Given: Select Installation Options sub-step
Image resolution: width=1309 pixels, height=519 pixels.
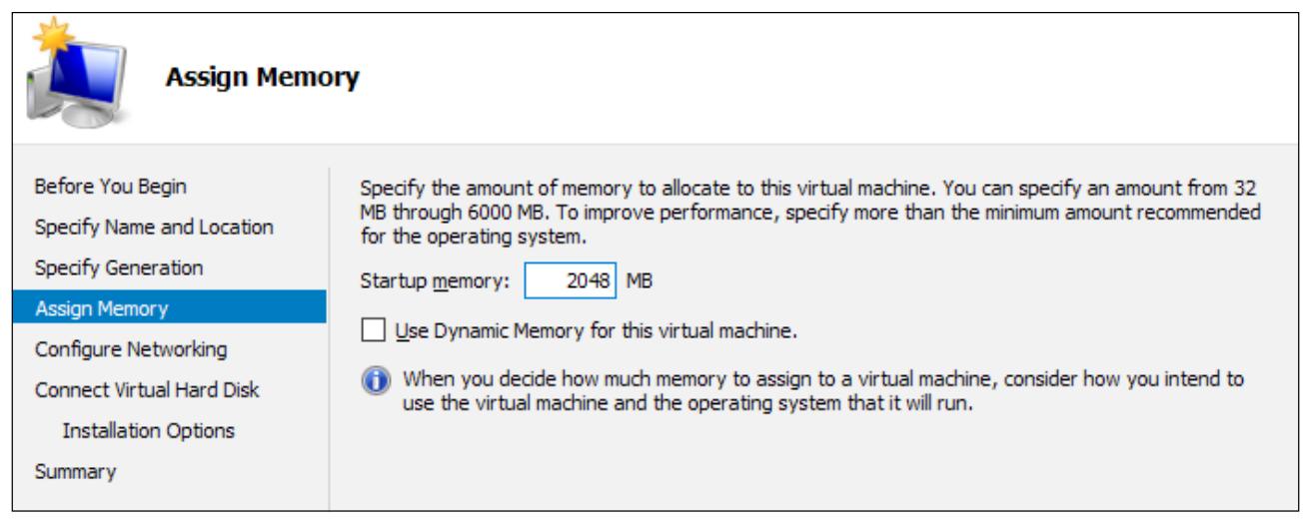Looking at the screenshot, I should point(148,431).
